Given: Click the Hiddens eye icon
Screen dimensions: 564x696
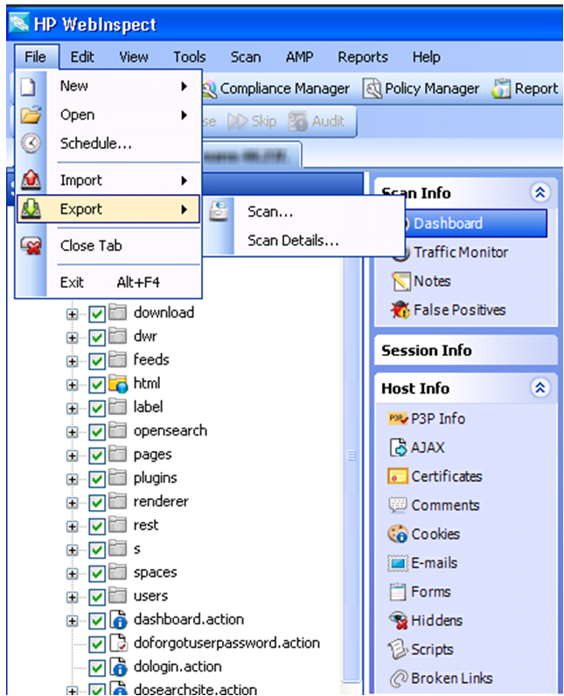Looking at the screenshot, I should coord(398,621).
